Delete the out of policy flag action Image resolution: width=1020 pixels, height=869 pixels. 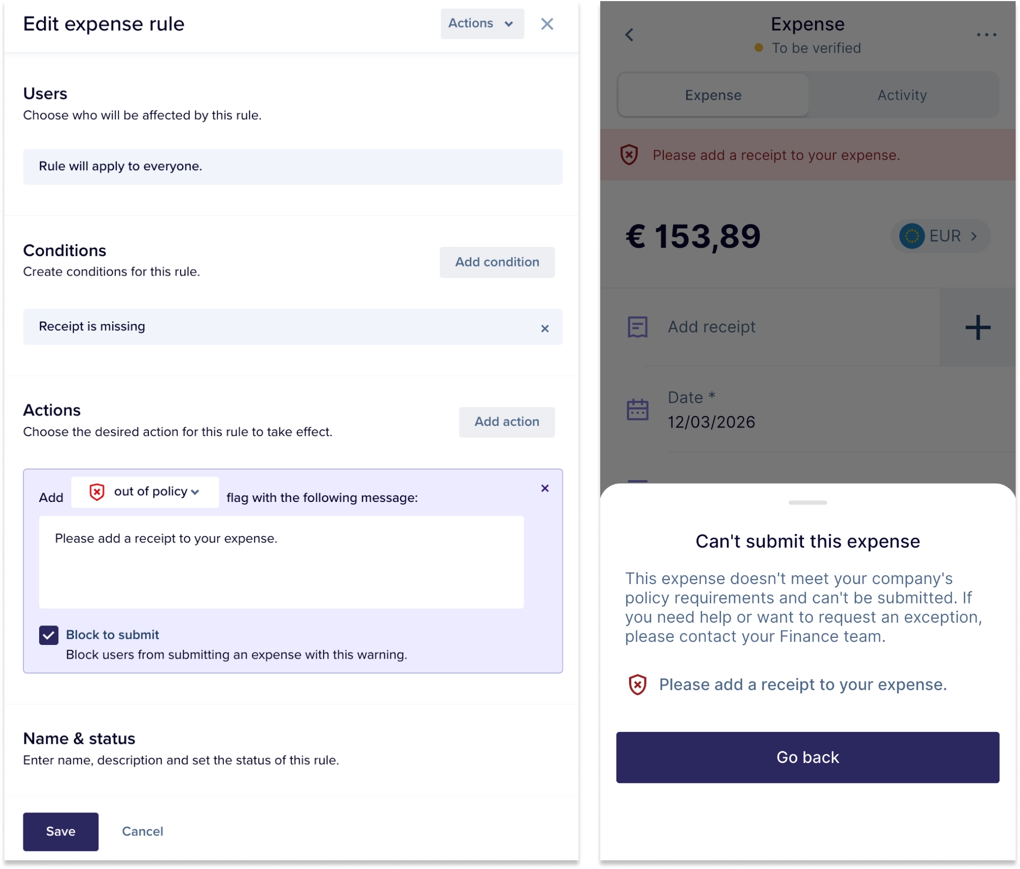pos(545,488)
